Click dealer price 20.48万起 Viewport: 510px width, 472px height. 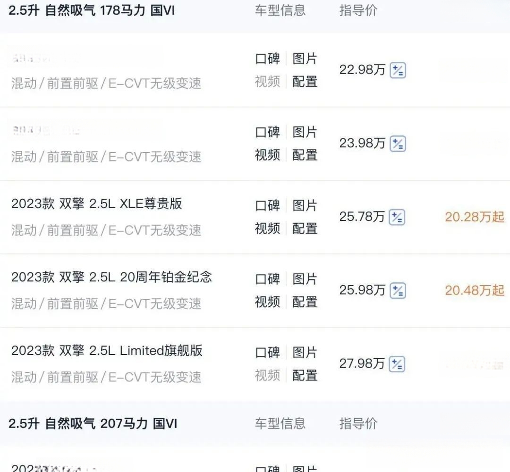[x=474, y=290]
